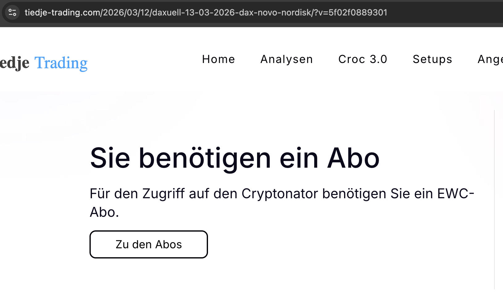Image resolution: width=503 pixels, height=302 pixels.
Task: Click the cut-off 'Ange' navigation item
Action: tap(490, 59)
